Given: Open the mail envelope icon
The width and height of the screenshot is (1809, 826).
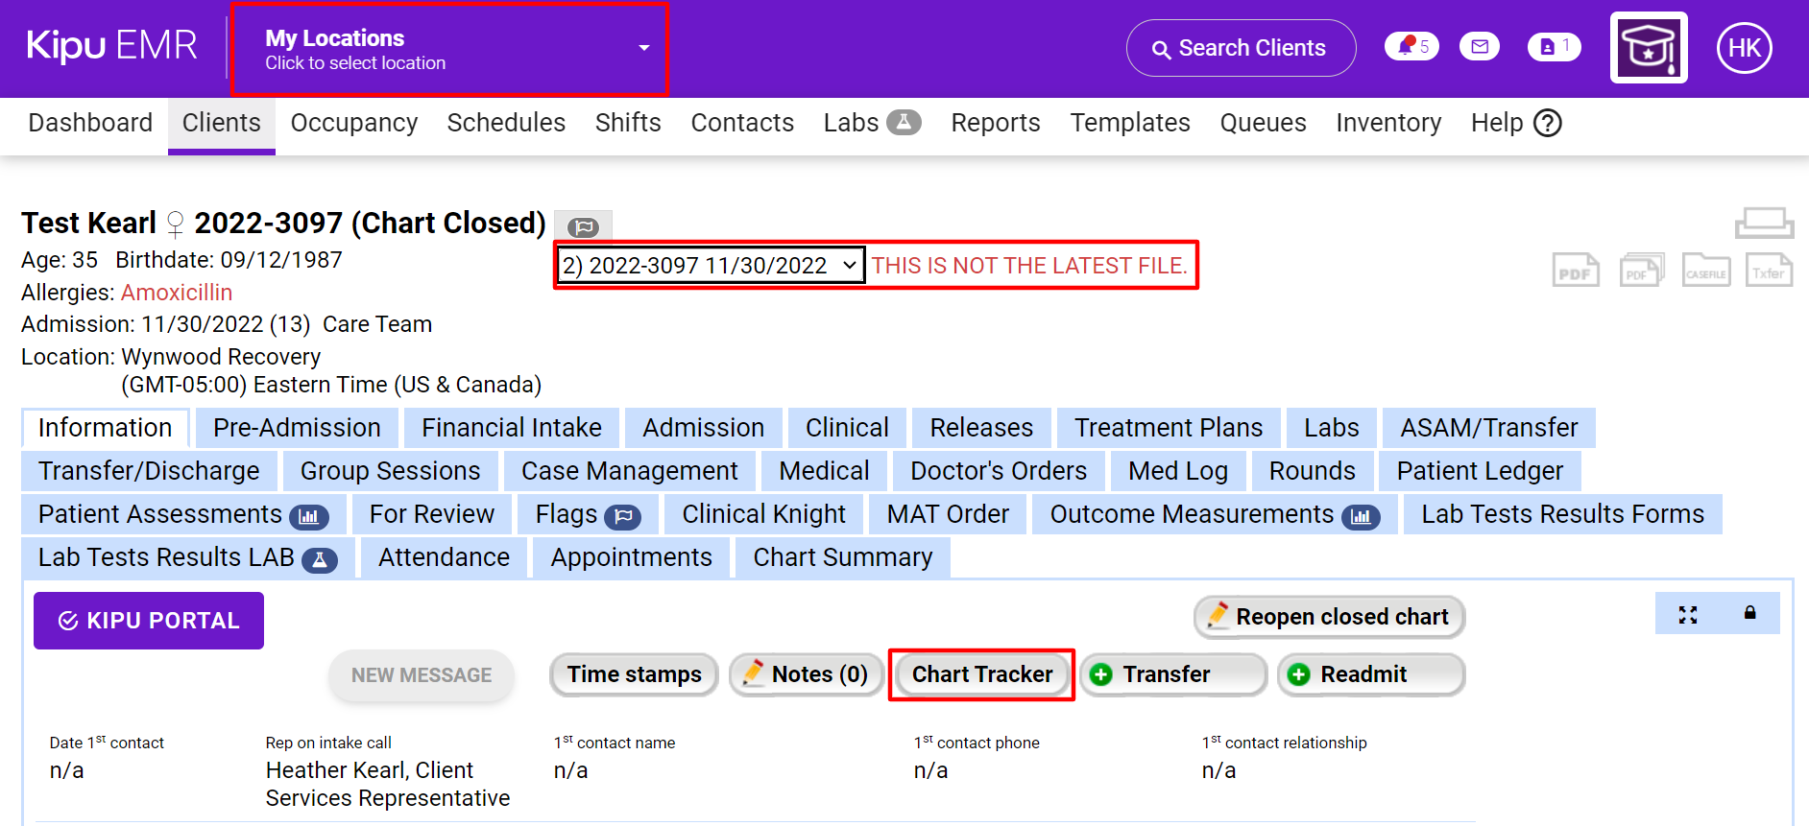Looking at the screenshot, I should coord(1479,47).
